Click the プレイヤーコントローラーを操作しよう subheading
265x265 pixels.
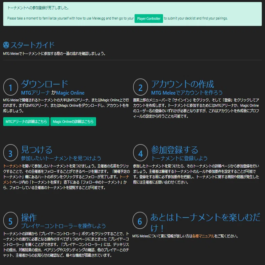(63, 226)
